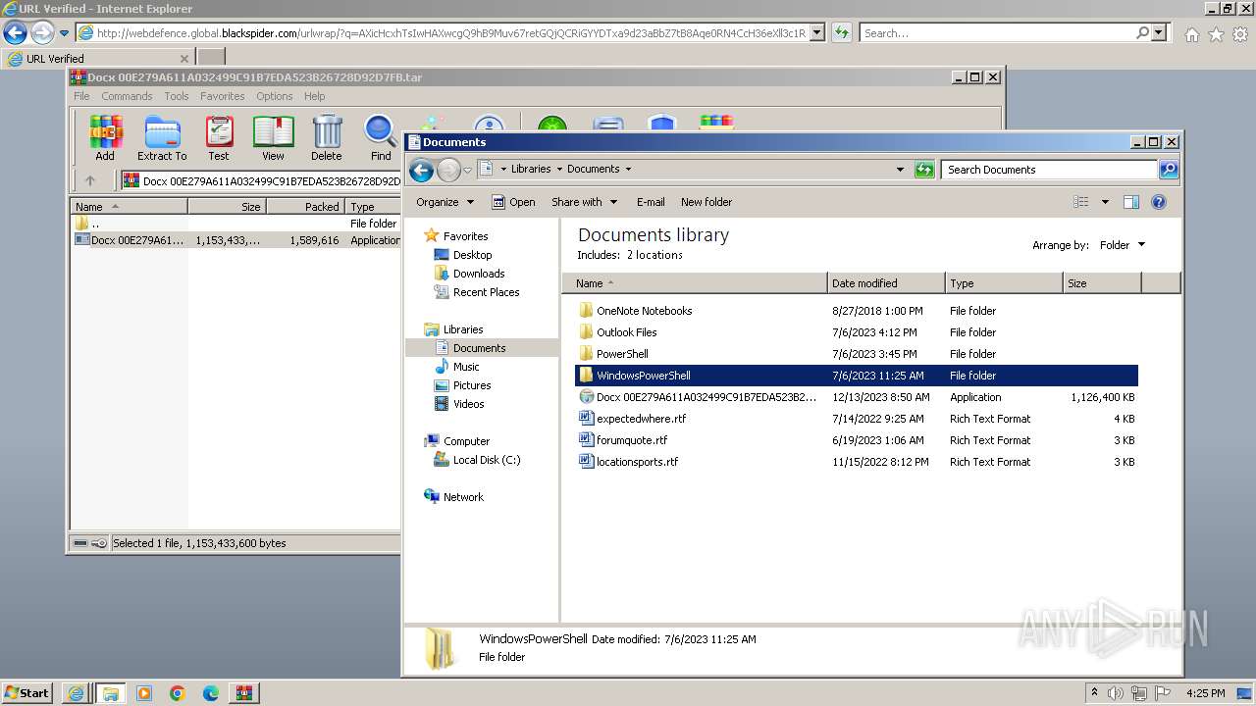Click the Internet Explorer taskbar icon
This screenshot has width=1256, height=706.
pos(76,693)
